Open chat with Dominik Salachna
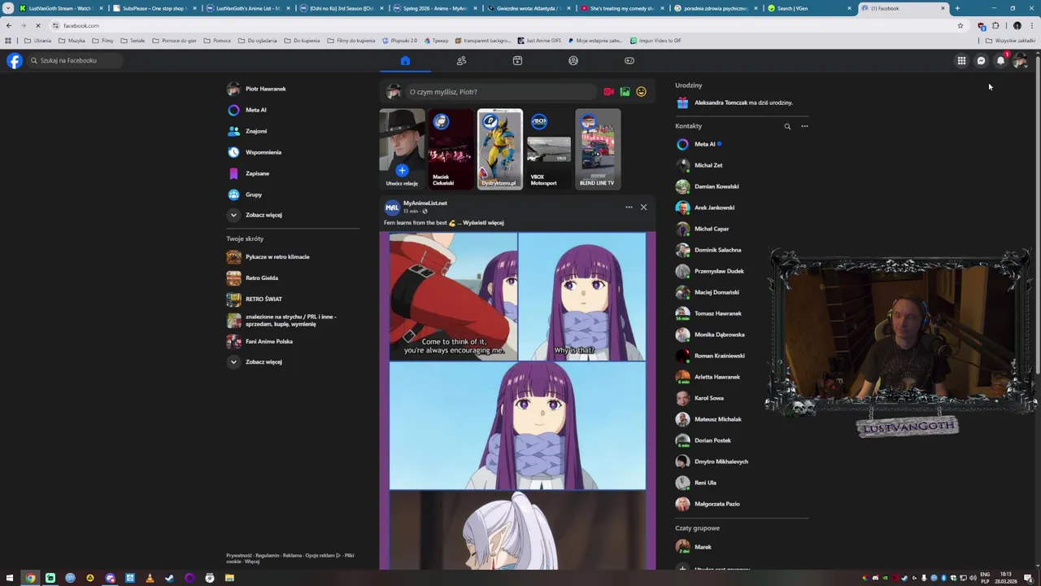Image resolution: width=1041 pixels, height=586 pixels. [742, 250]
